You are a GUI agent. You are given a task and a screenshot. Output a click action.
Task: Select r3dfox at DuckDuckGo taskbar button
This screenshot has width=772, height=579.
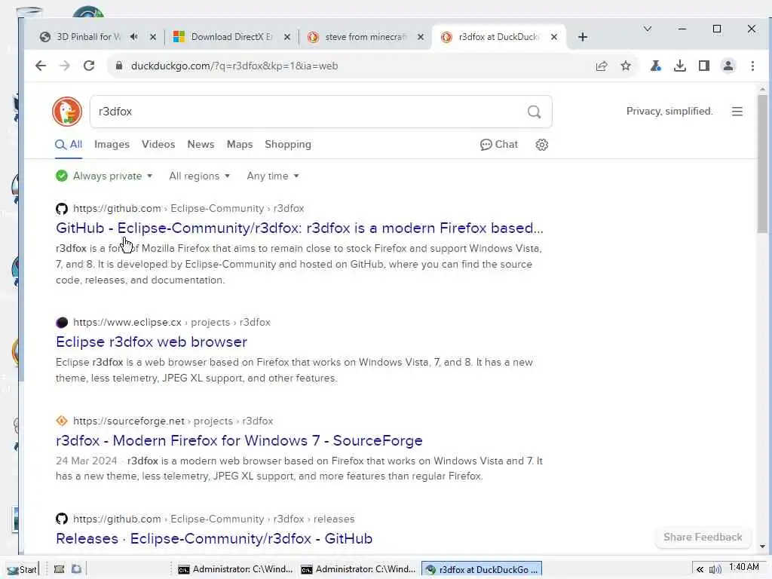482,569
